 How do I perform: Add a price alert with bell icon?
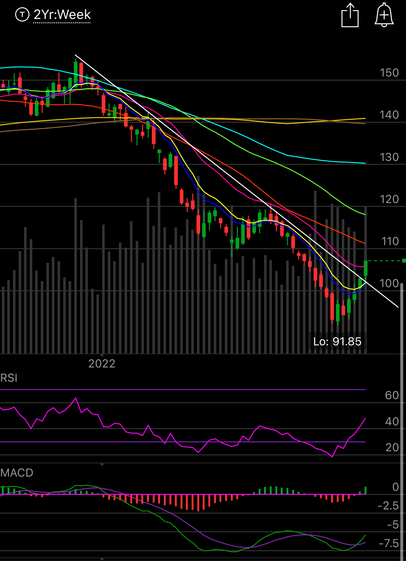click(x=384, y=15)
